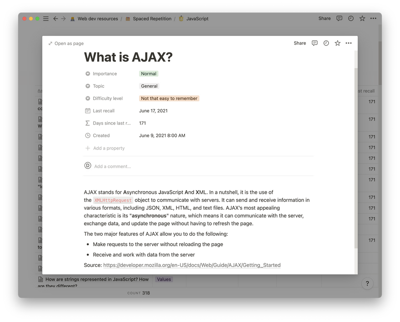Open the top bar three-dots menu
Image resolution: width=400 pixels, height=322 pixels.
[373, 19]
